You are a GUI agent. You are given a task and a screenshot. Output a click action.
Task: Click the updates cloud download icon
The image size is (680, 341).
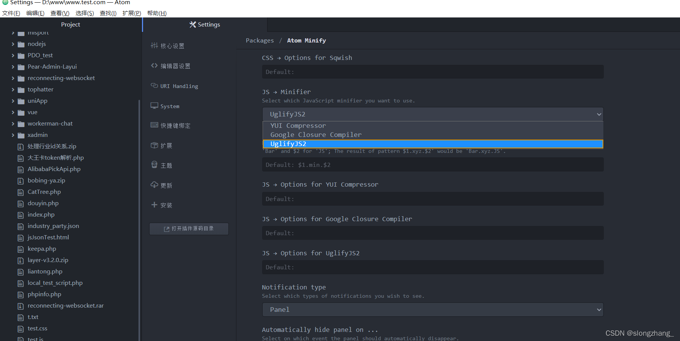[x=154, y=185]
